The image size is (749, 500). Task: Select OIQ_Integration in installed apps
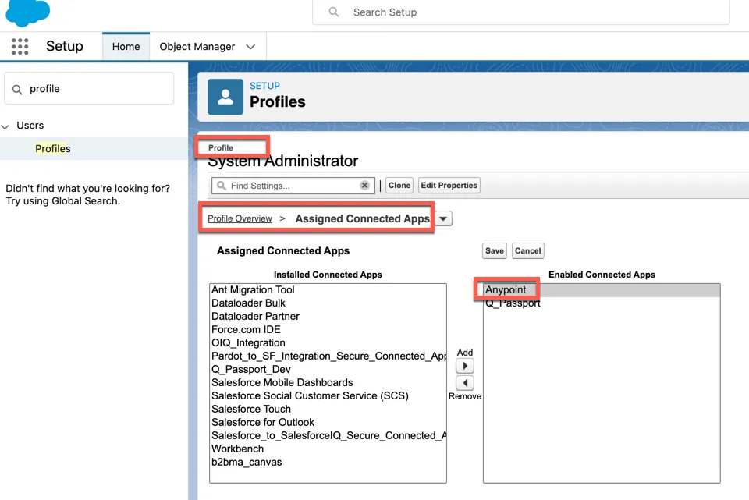pos(328,343)
